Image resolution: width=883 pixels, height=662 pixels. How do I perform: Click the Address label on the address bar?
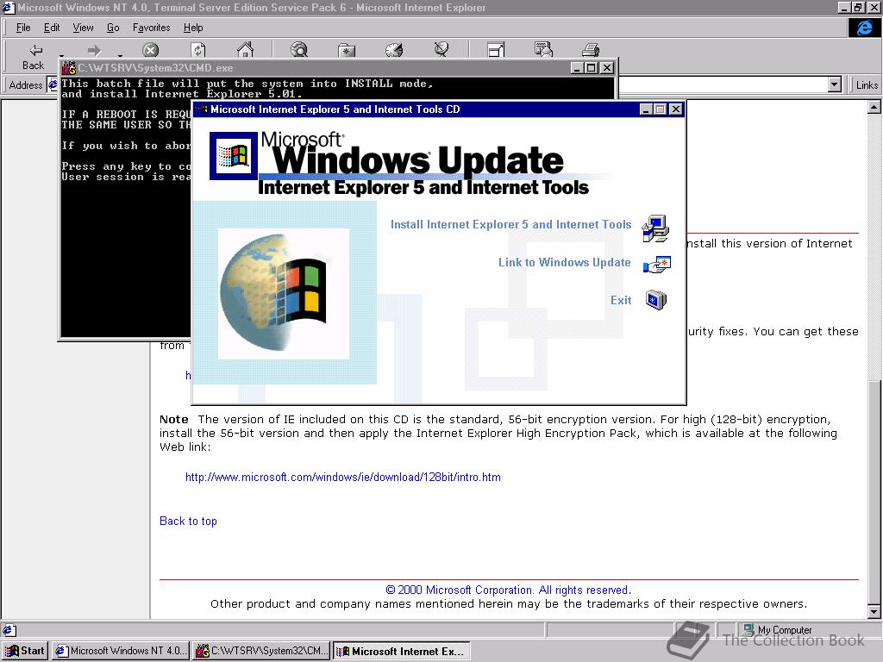click(x=25, y=85)
